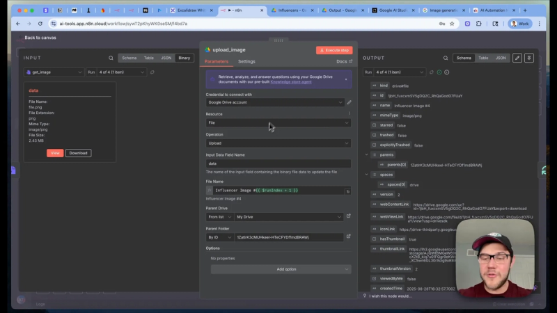Click the Execute step button
The width and height of the screenshot is (557, 313).
(334, 50)
